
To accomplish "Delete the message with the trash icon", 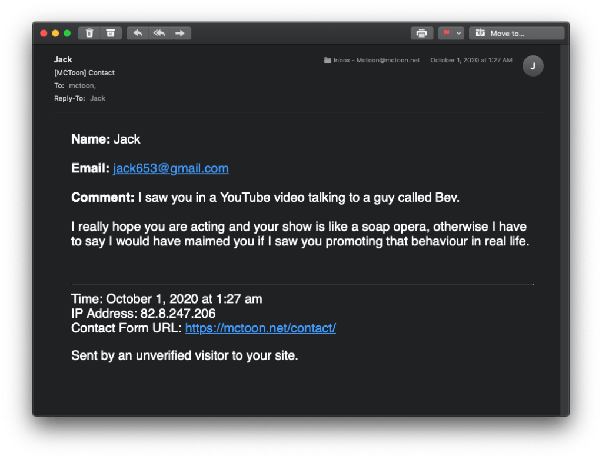I will coord(89,34).
